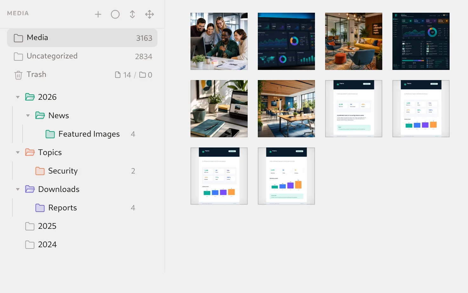Screen dimensions: 468x293
Task: Open the Uncategorized folder label
Action: [52, 56]
